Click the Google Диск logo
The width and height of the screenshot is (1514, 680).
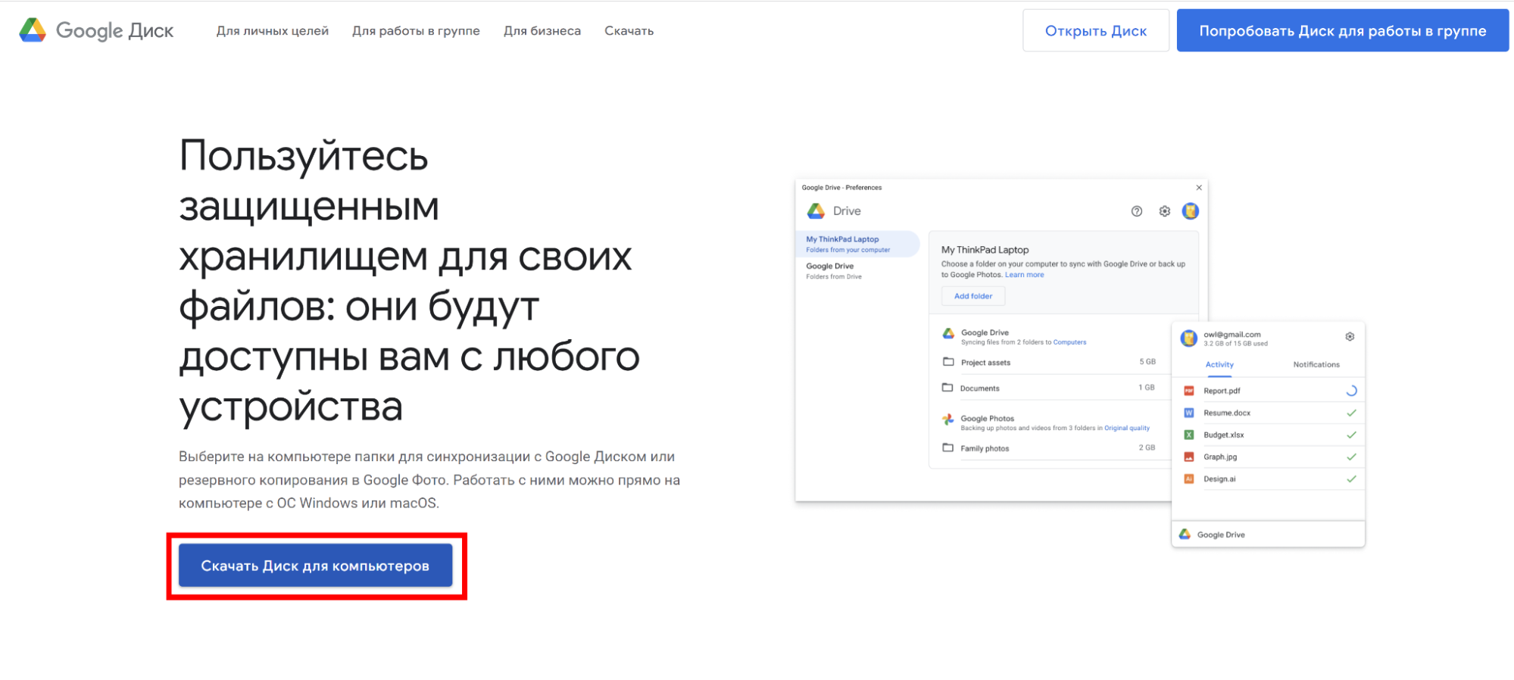[96, 30]
